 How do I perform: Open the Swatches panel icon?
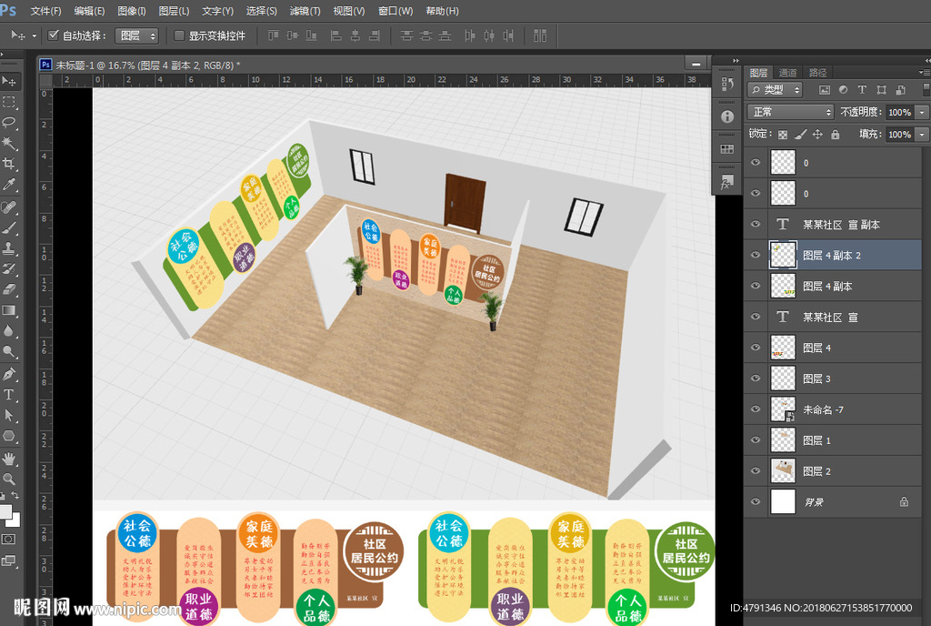(x=727, y=149)
